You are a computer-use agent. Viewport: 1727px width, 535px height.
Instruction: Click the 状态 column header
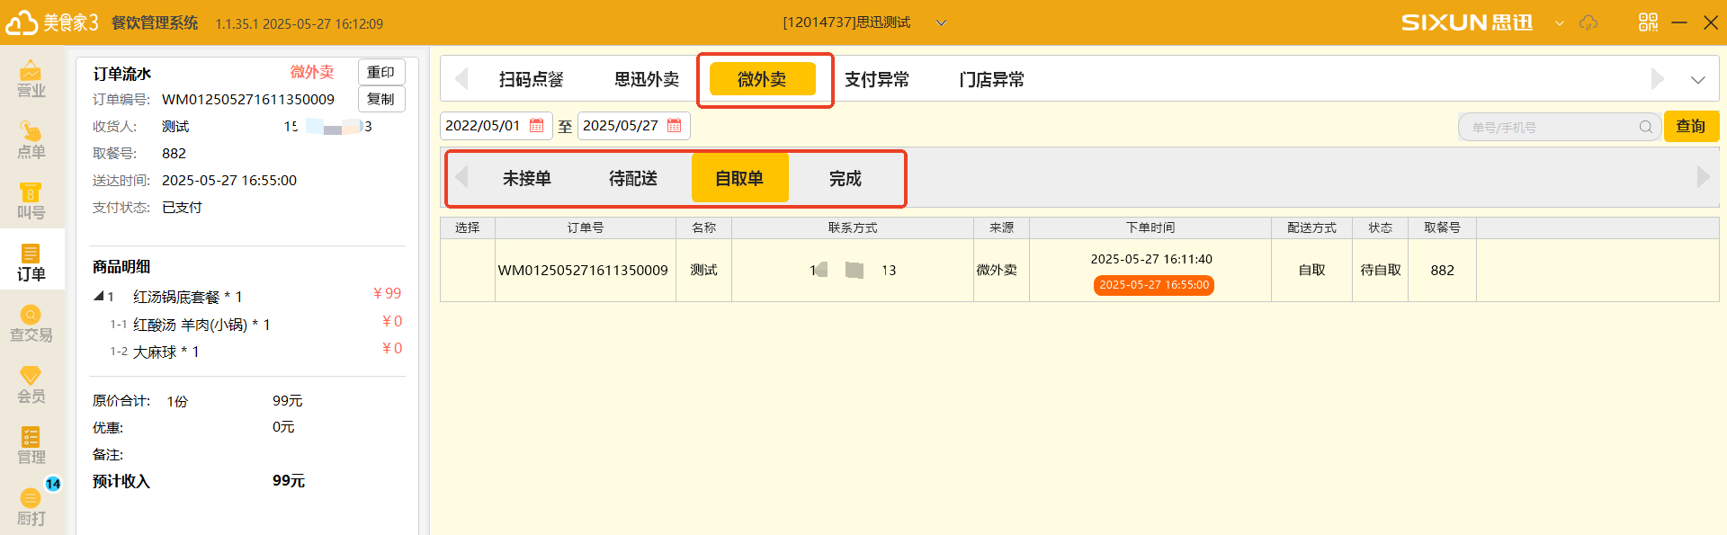pos(1381,227)
